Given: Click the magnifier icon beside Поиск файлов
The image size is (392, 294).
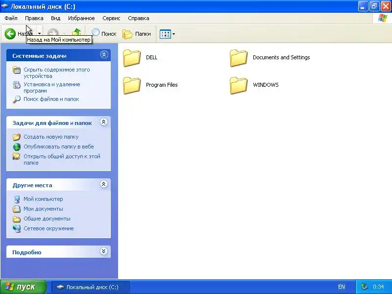Looking at the screenshot, I should coord(17,99).
